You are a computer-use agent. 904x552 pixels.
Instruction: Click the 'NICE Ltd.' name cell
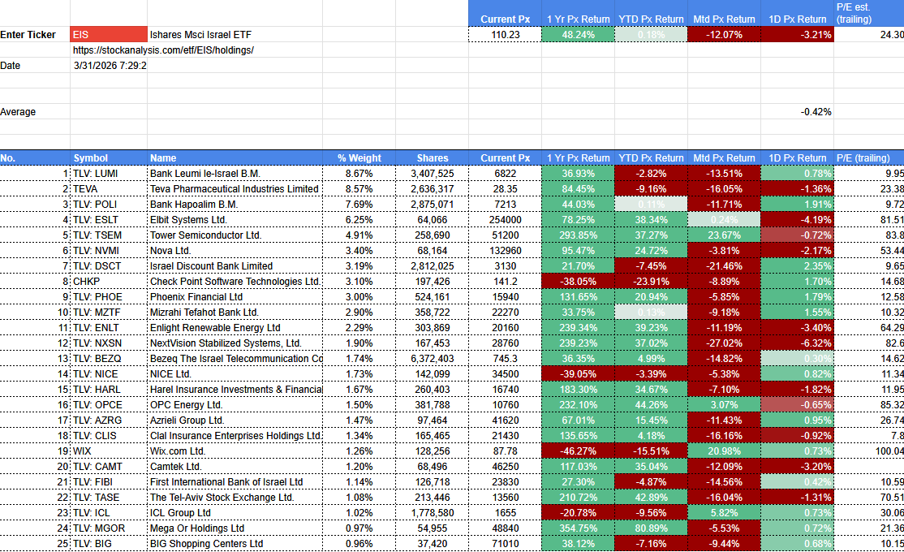click(x=235, y=373)
